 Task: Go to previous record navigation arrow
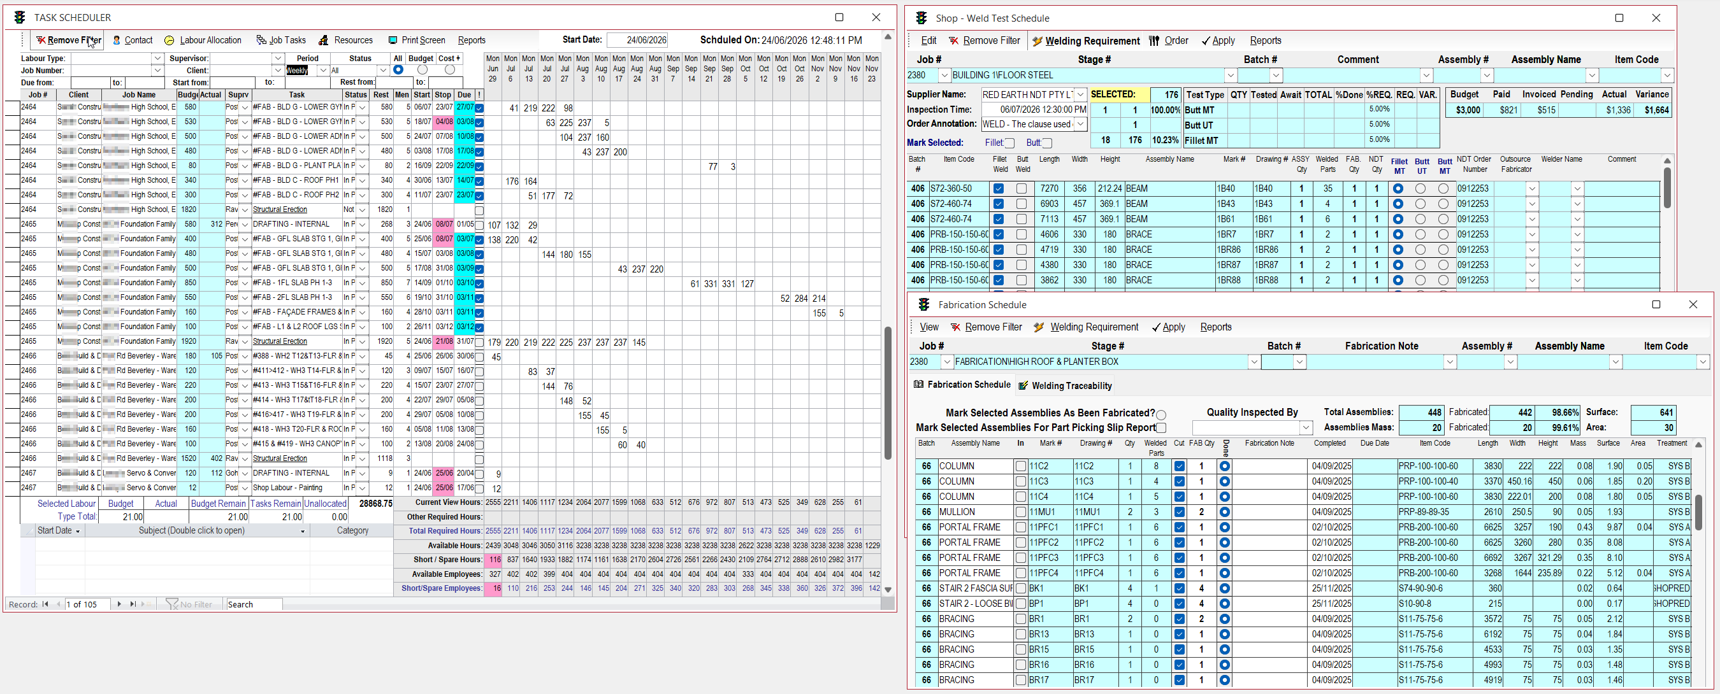59,604
